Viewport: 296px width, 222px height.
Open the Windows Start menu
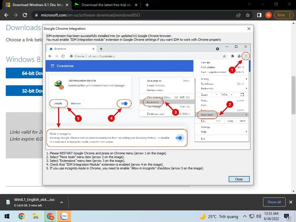[7, 216]
